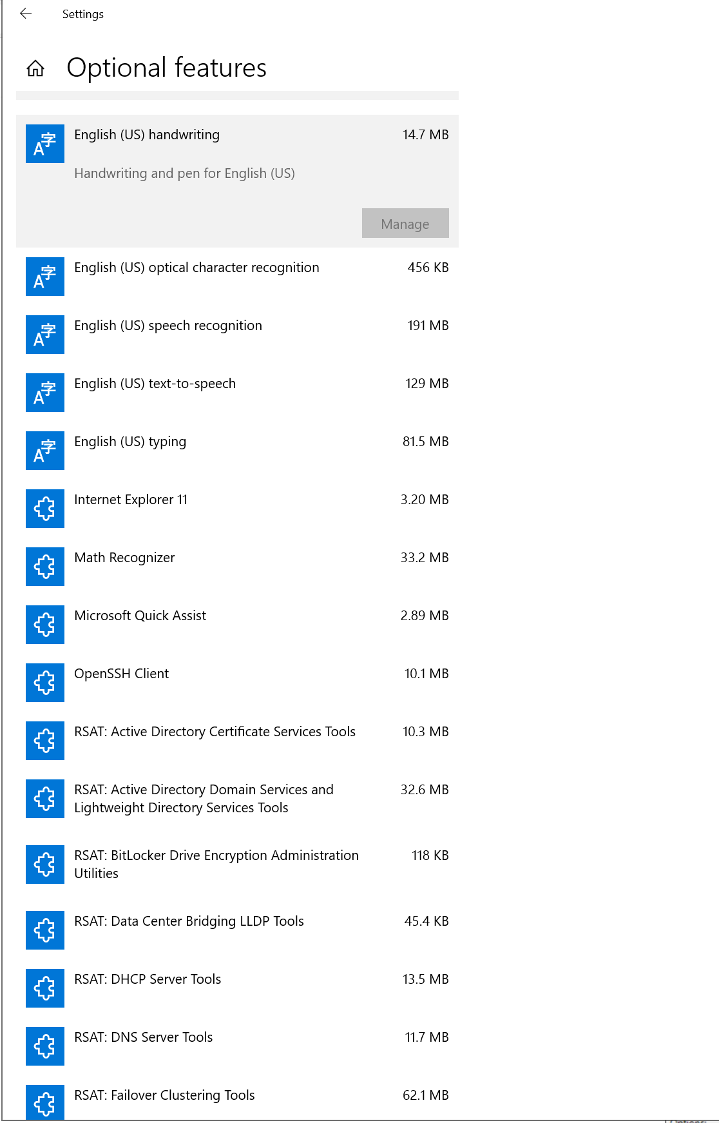Image resolution: width=719 pixels, height=1123 pixels.
Task: Click the OpenSSH Client feature icon
Action: point(45,683)
